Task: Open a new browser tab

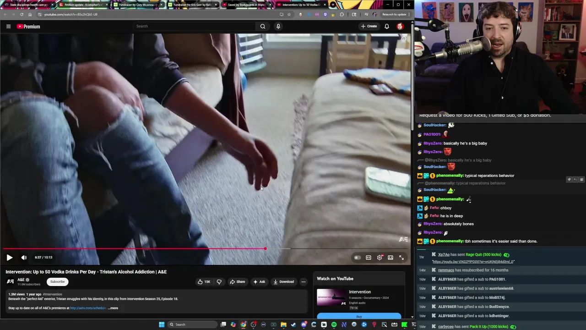Action: 333,5
